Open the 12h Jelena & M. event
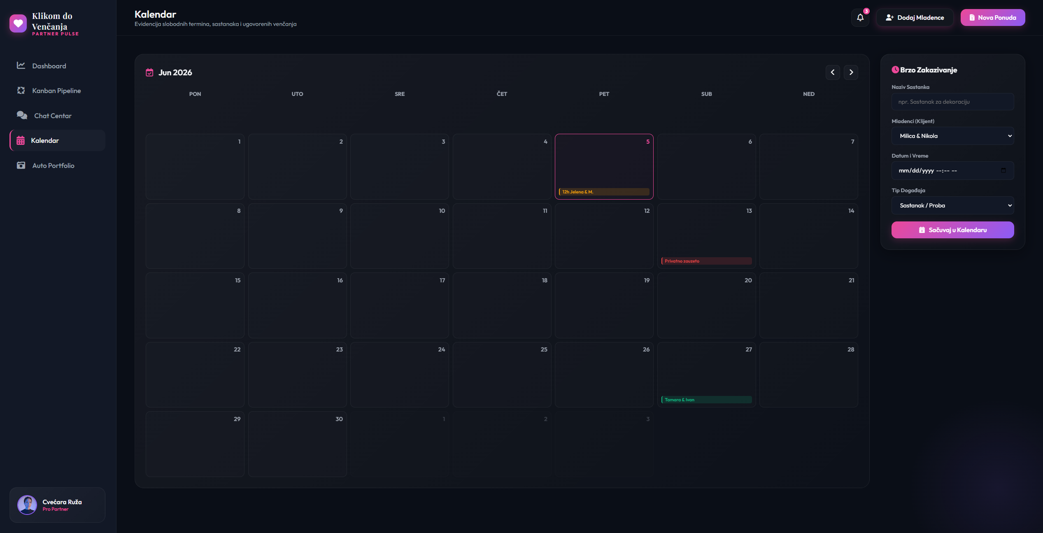Screen dimensions: 1043x533 604,192
